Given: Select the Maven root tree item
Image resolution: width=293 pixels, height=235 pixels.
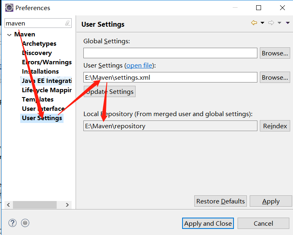Looking at the screenshot, I should pos(25,34).
